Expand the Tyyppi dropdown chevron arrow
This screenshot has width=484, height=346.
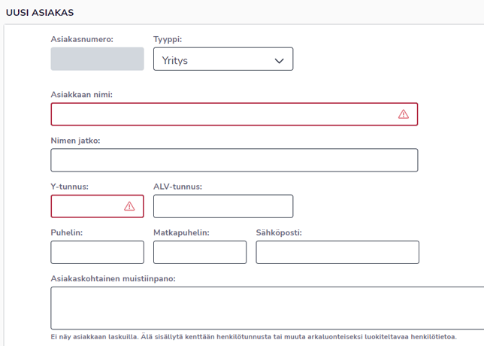point(280,60)
